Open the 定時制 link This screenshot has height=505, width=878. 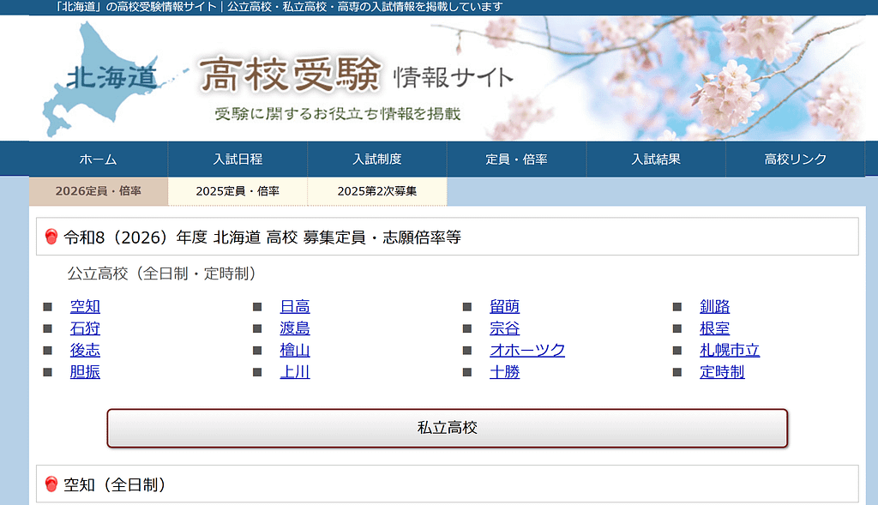pos(721,372)
